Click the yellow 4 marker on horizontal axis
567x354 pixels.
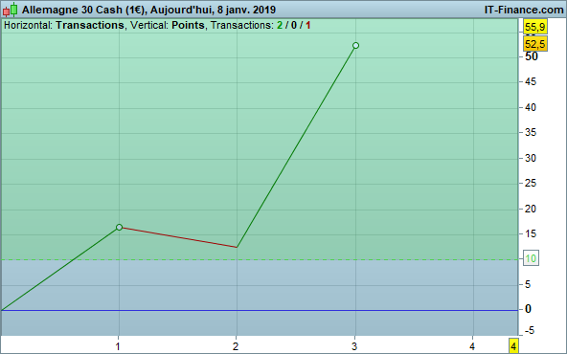(513, 345)
